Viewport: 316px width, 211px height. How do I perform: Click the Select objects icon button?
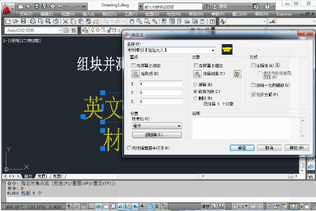click(198, 74)
